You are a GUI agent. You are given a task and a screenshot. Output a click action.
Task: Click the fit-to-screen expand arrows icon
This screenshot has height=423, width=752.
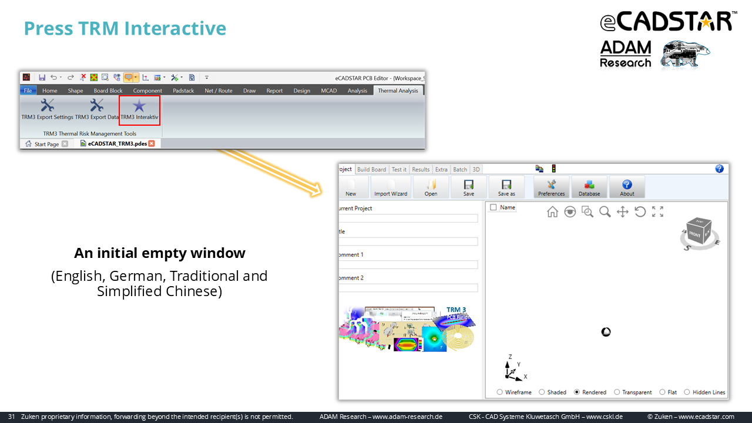click(658, 211)
